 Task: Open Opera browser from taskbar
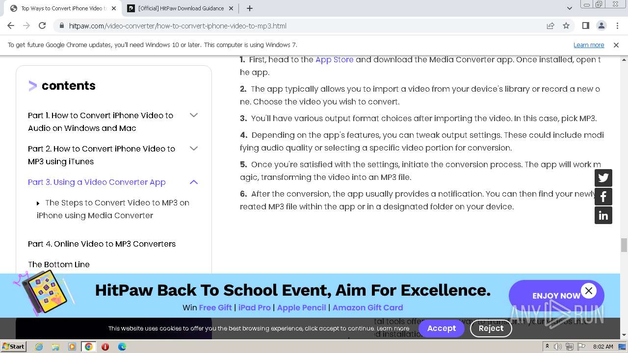pos(105,347)
